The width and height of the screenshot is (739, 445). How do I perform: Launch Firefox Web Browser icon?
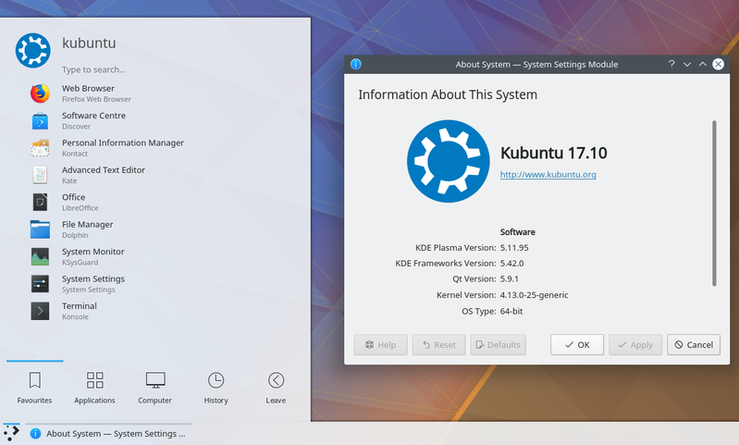click(40, 93)
